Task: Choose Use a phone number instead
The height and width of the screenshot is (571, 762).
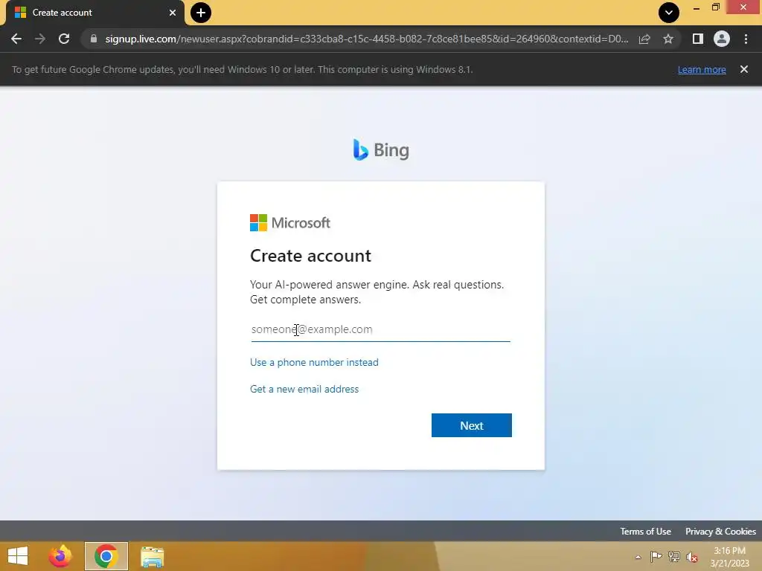Action: (314, 362)
